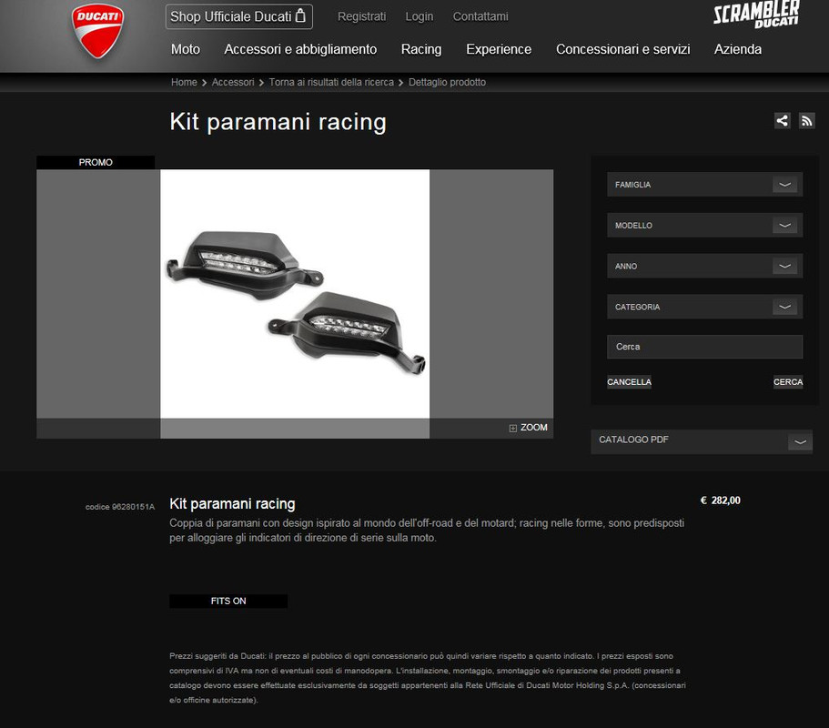Open the Login link
829x728 pixels.
420,16
